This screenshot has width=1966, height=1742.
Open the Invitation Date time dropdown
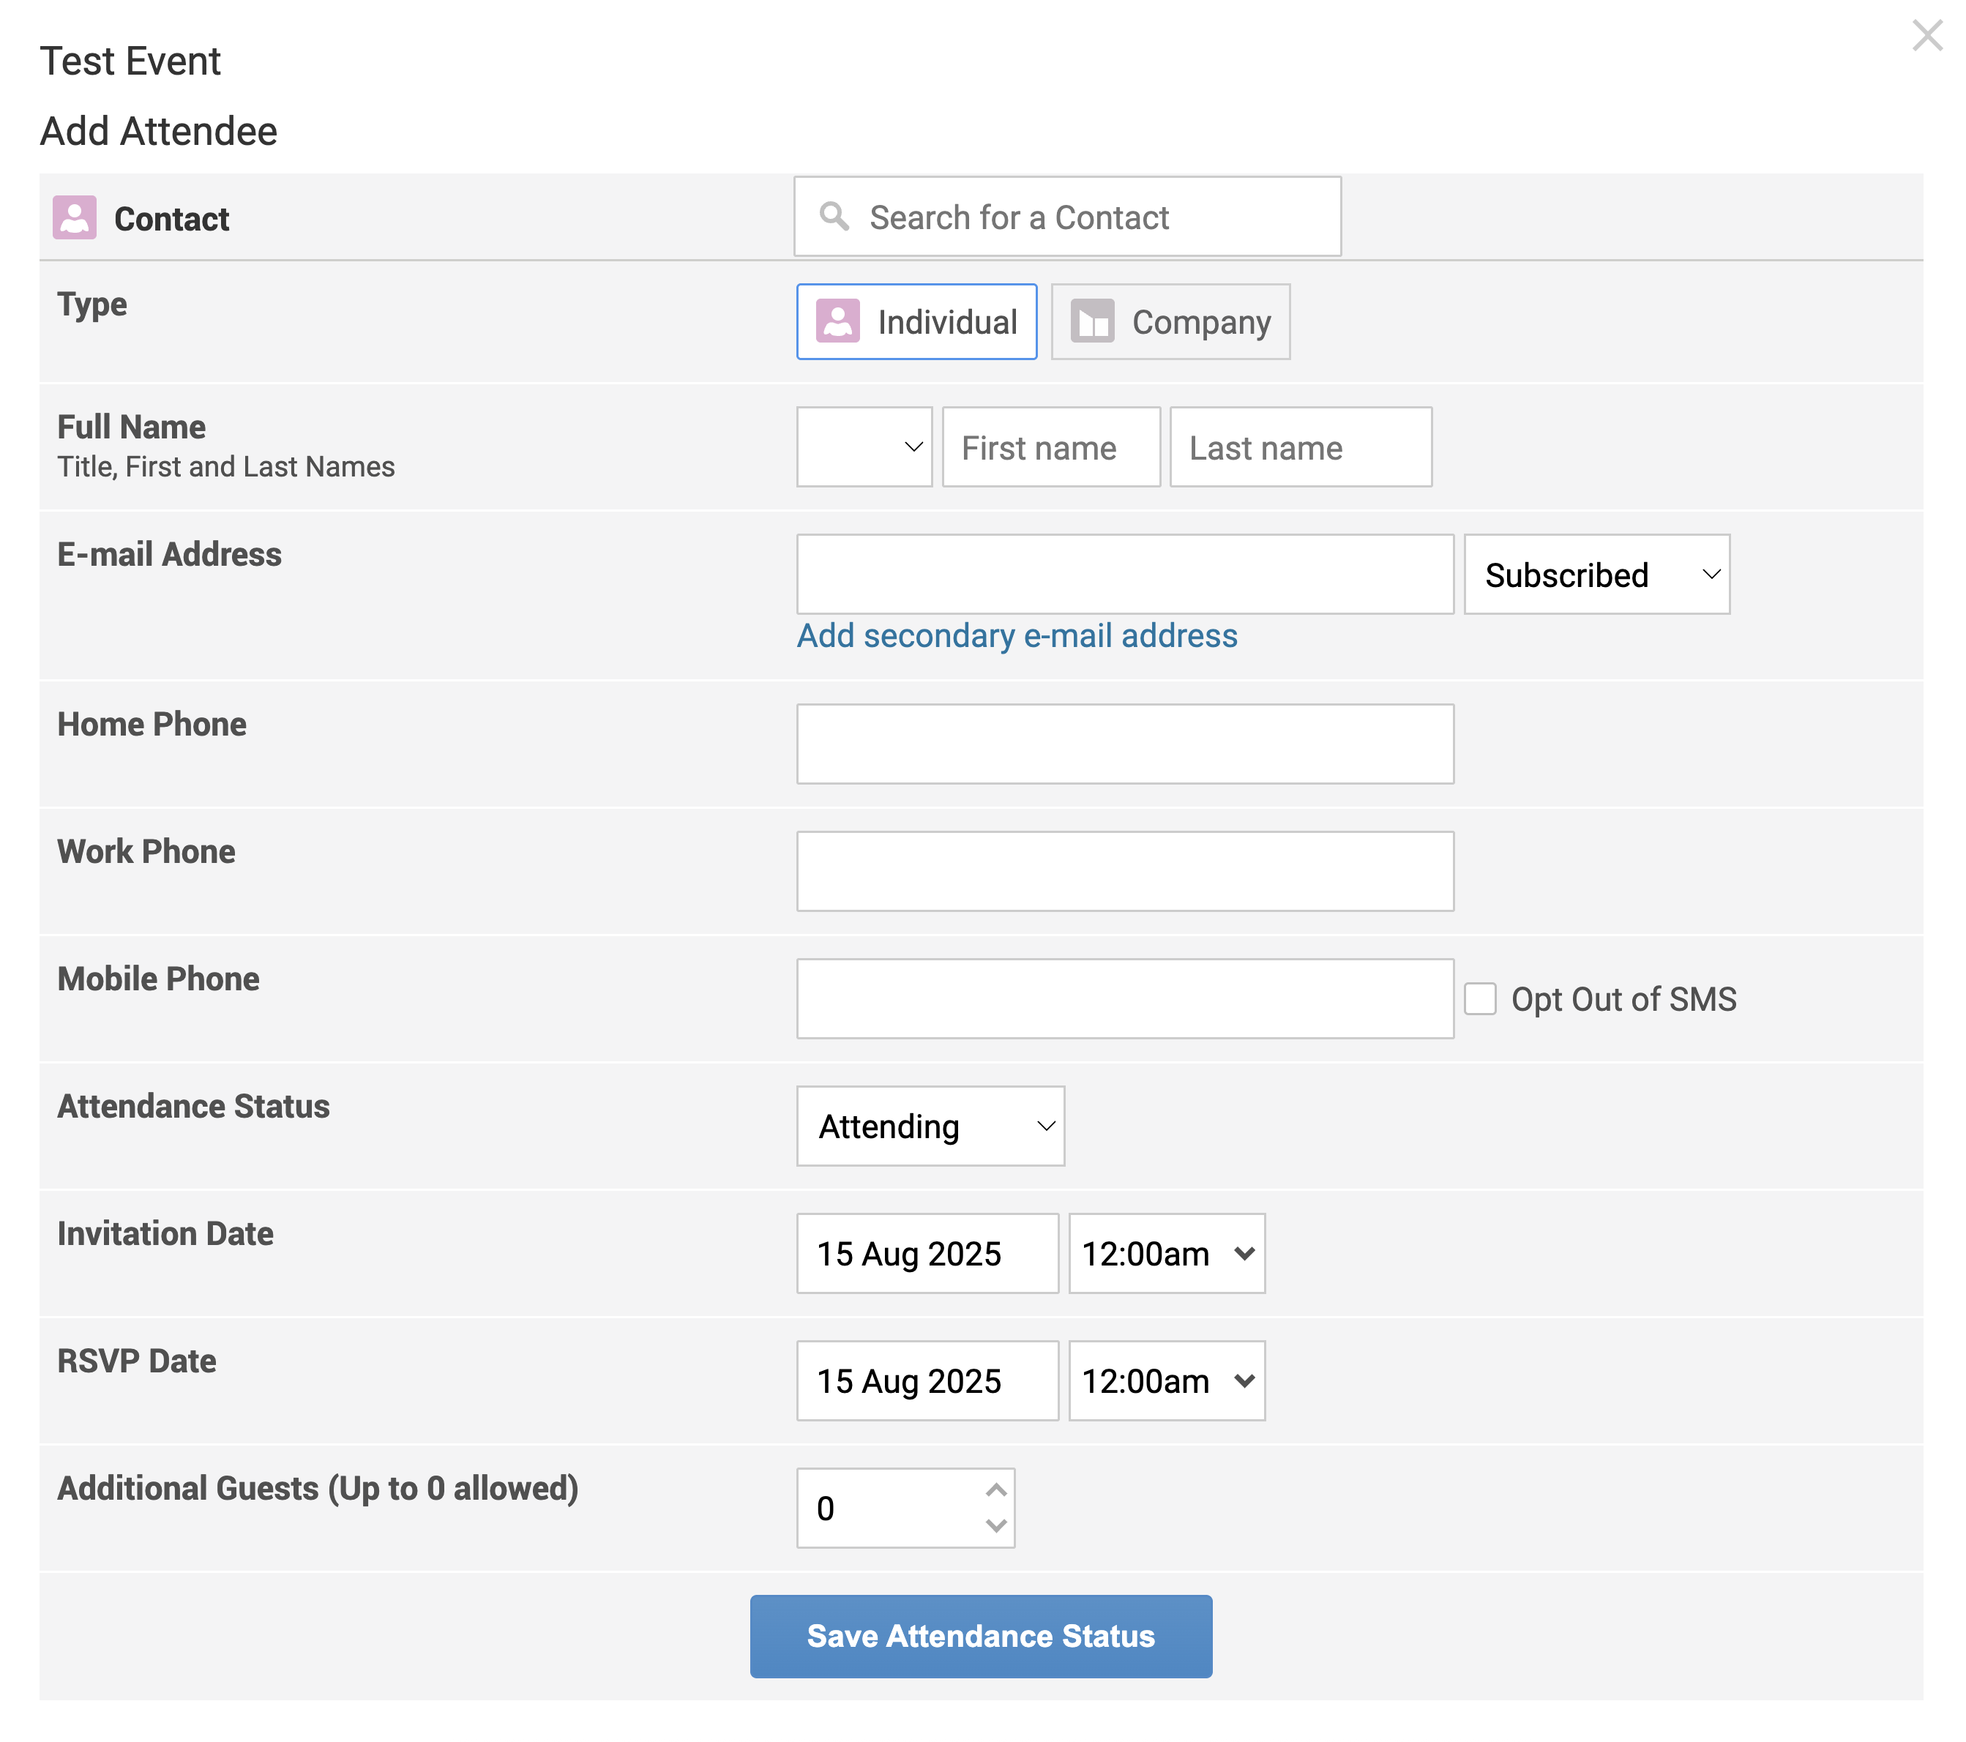pos(1167,1253)
